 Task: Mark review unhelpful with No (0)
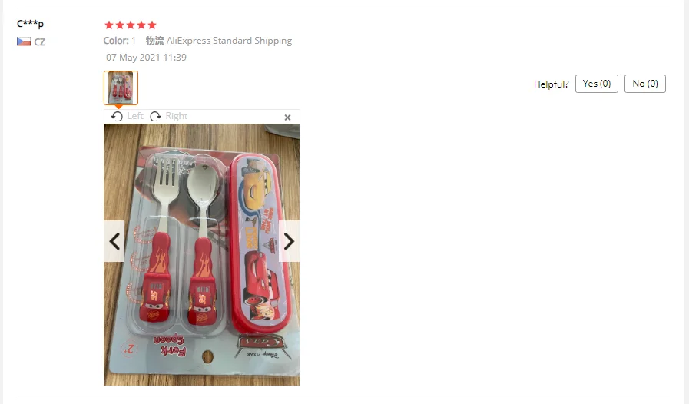pos(645,84)
